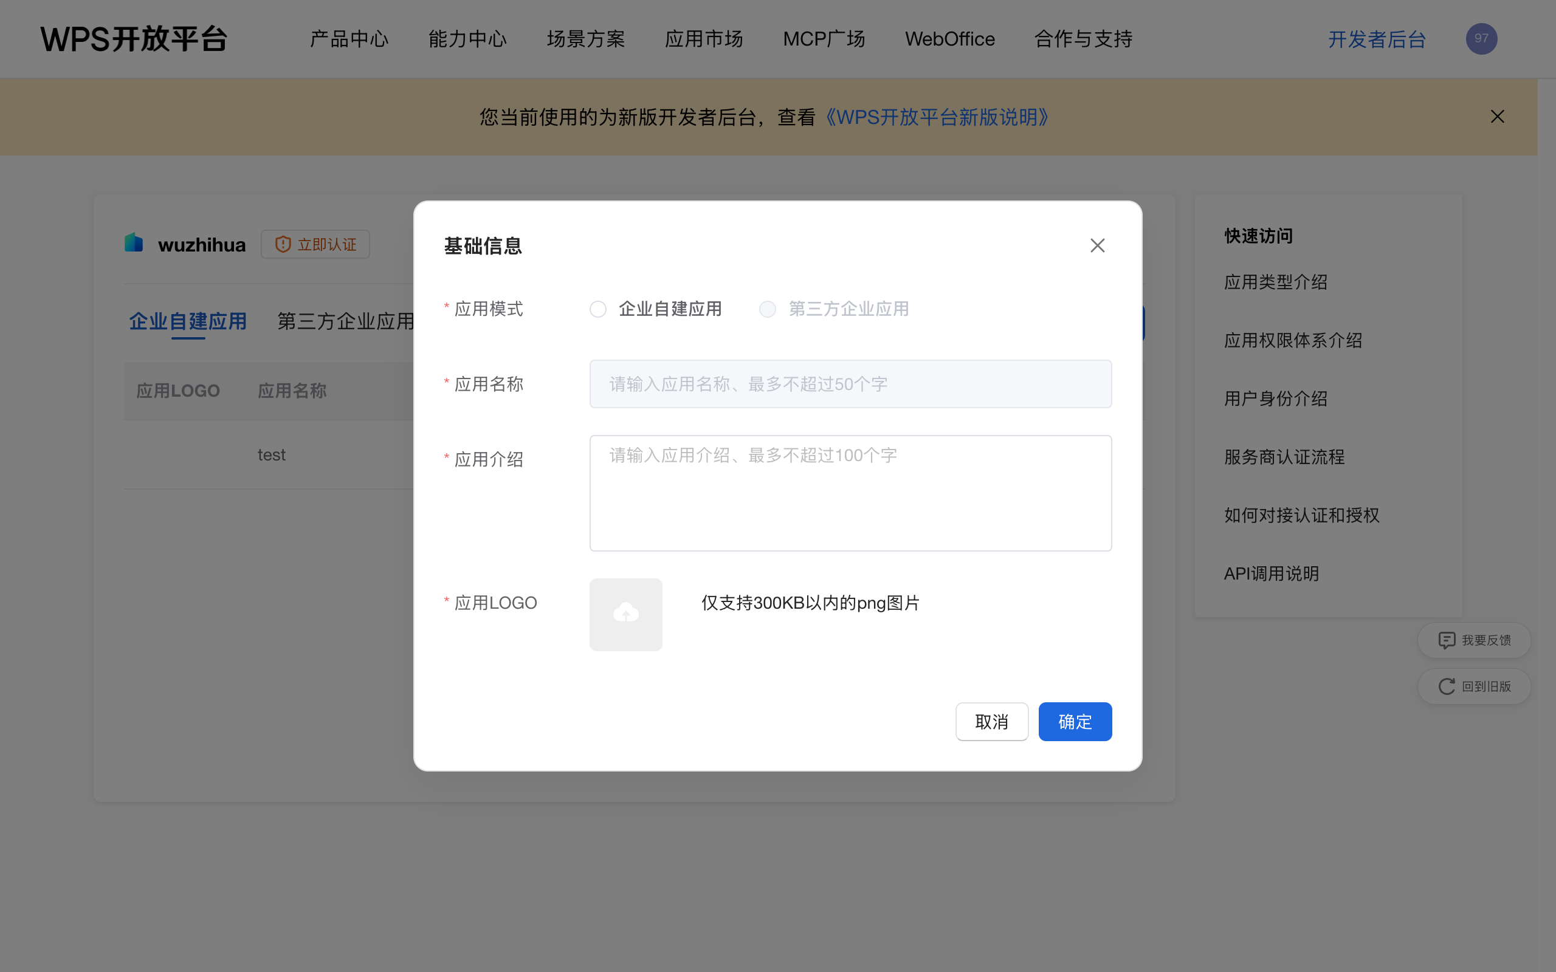Dismiss the top banner with its X icon

[x=1498, y=117]
